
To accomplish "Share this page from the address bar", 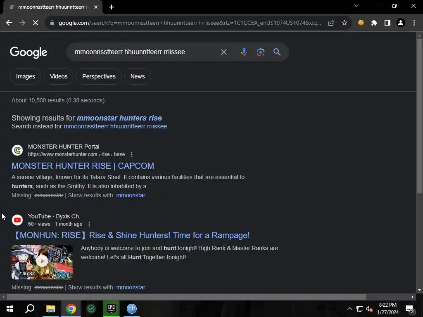I will (x=331, y=23).
